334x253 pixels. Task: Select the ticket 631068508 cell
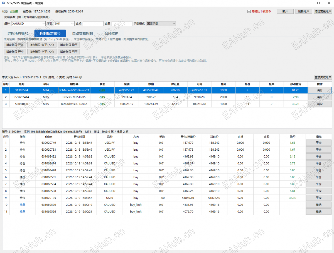coord(49,191)
